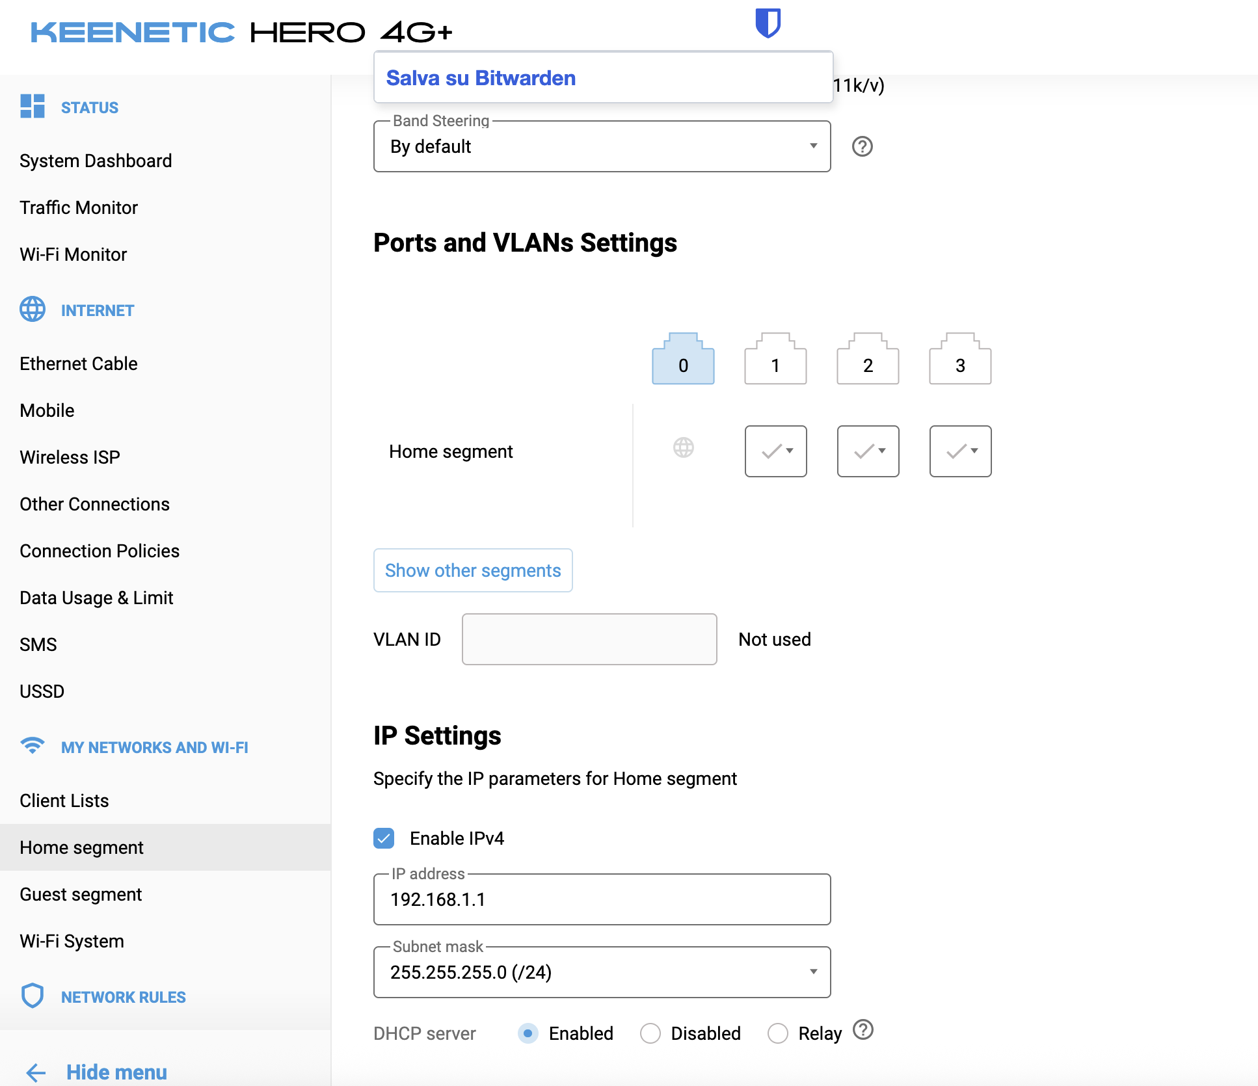
Task: Open the Band Steering dropdown
Action: [x=602, y=146]
